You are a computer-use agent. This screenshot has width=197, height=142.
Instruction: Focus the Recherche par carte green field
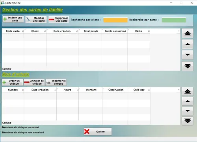[x=174, y=20]
